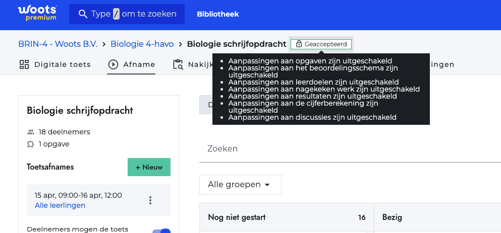This screenshot has height=233, width=501.
Task: Create a new toetsafname with + Nieuw
Action: (149, 167)
